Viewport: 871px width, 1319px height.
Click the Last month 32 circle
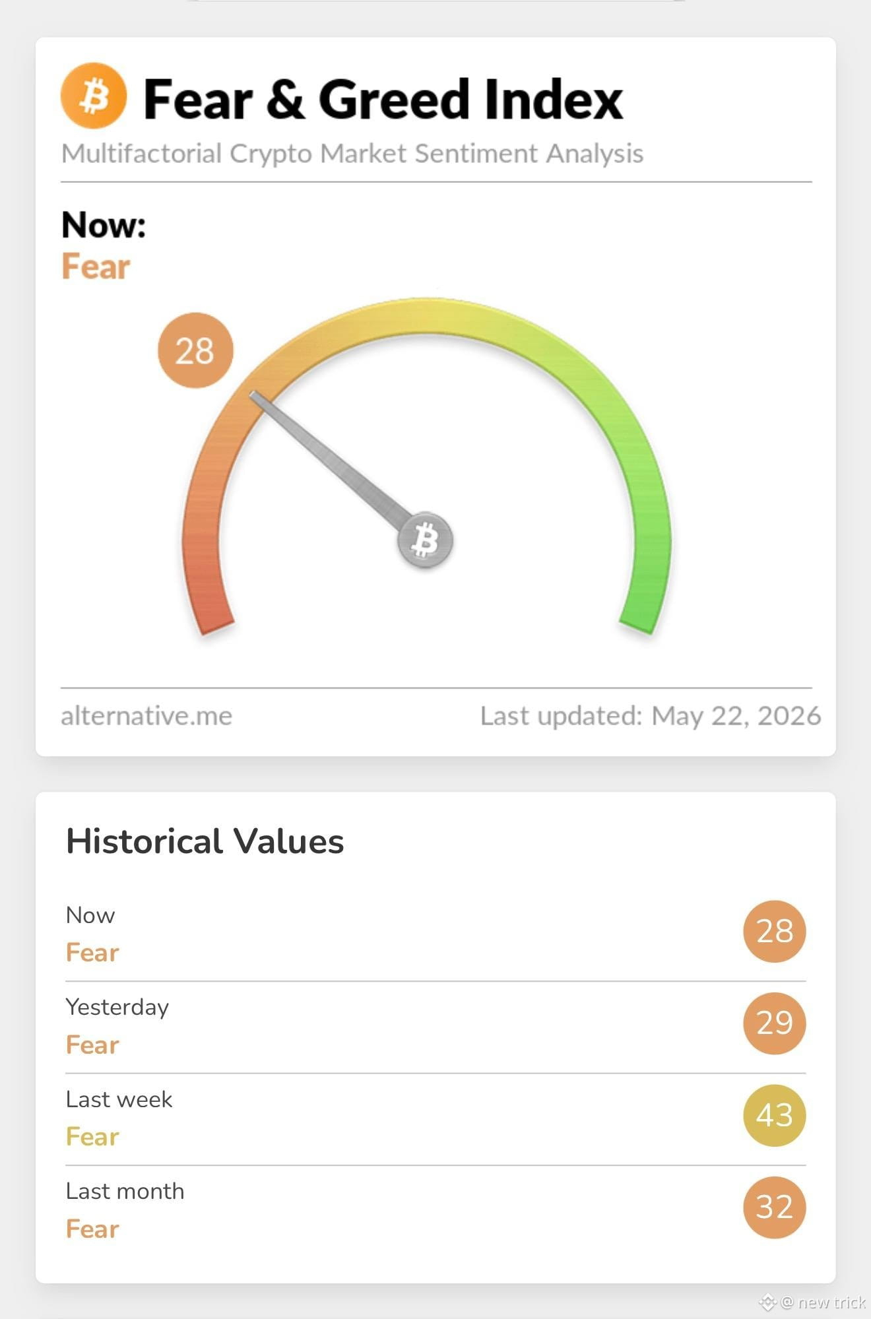tap(775, 1207)
